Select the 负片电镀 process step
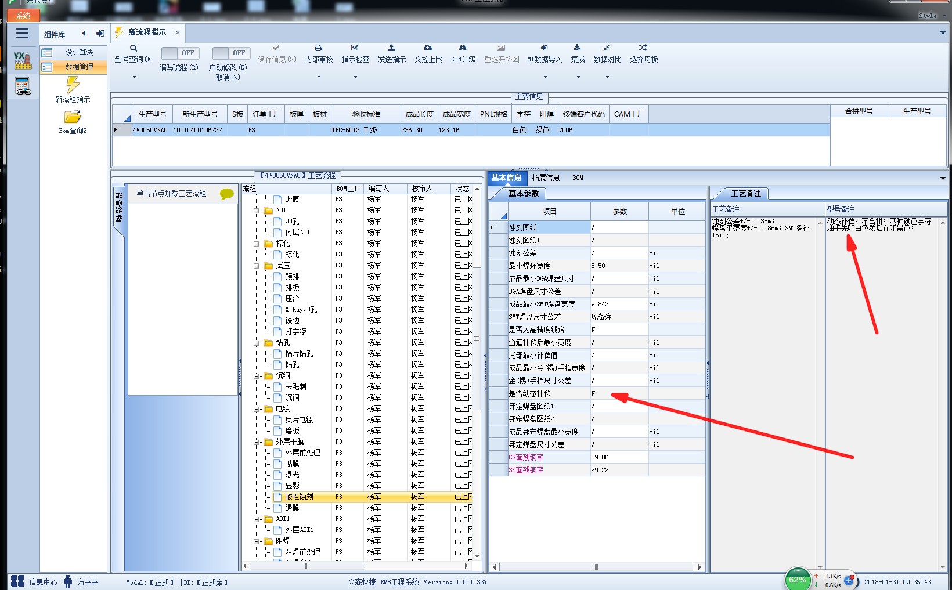952x590 pixels. [x=299, y=420]
